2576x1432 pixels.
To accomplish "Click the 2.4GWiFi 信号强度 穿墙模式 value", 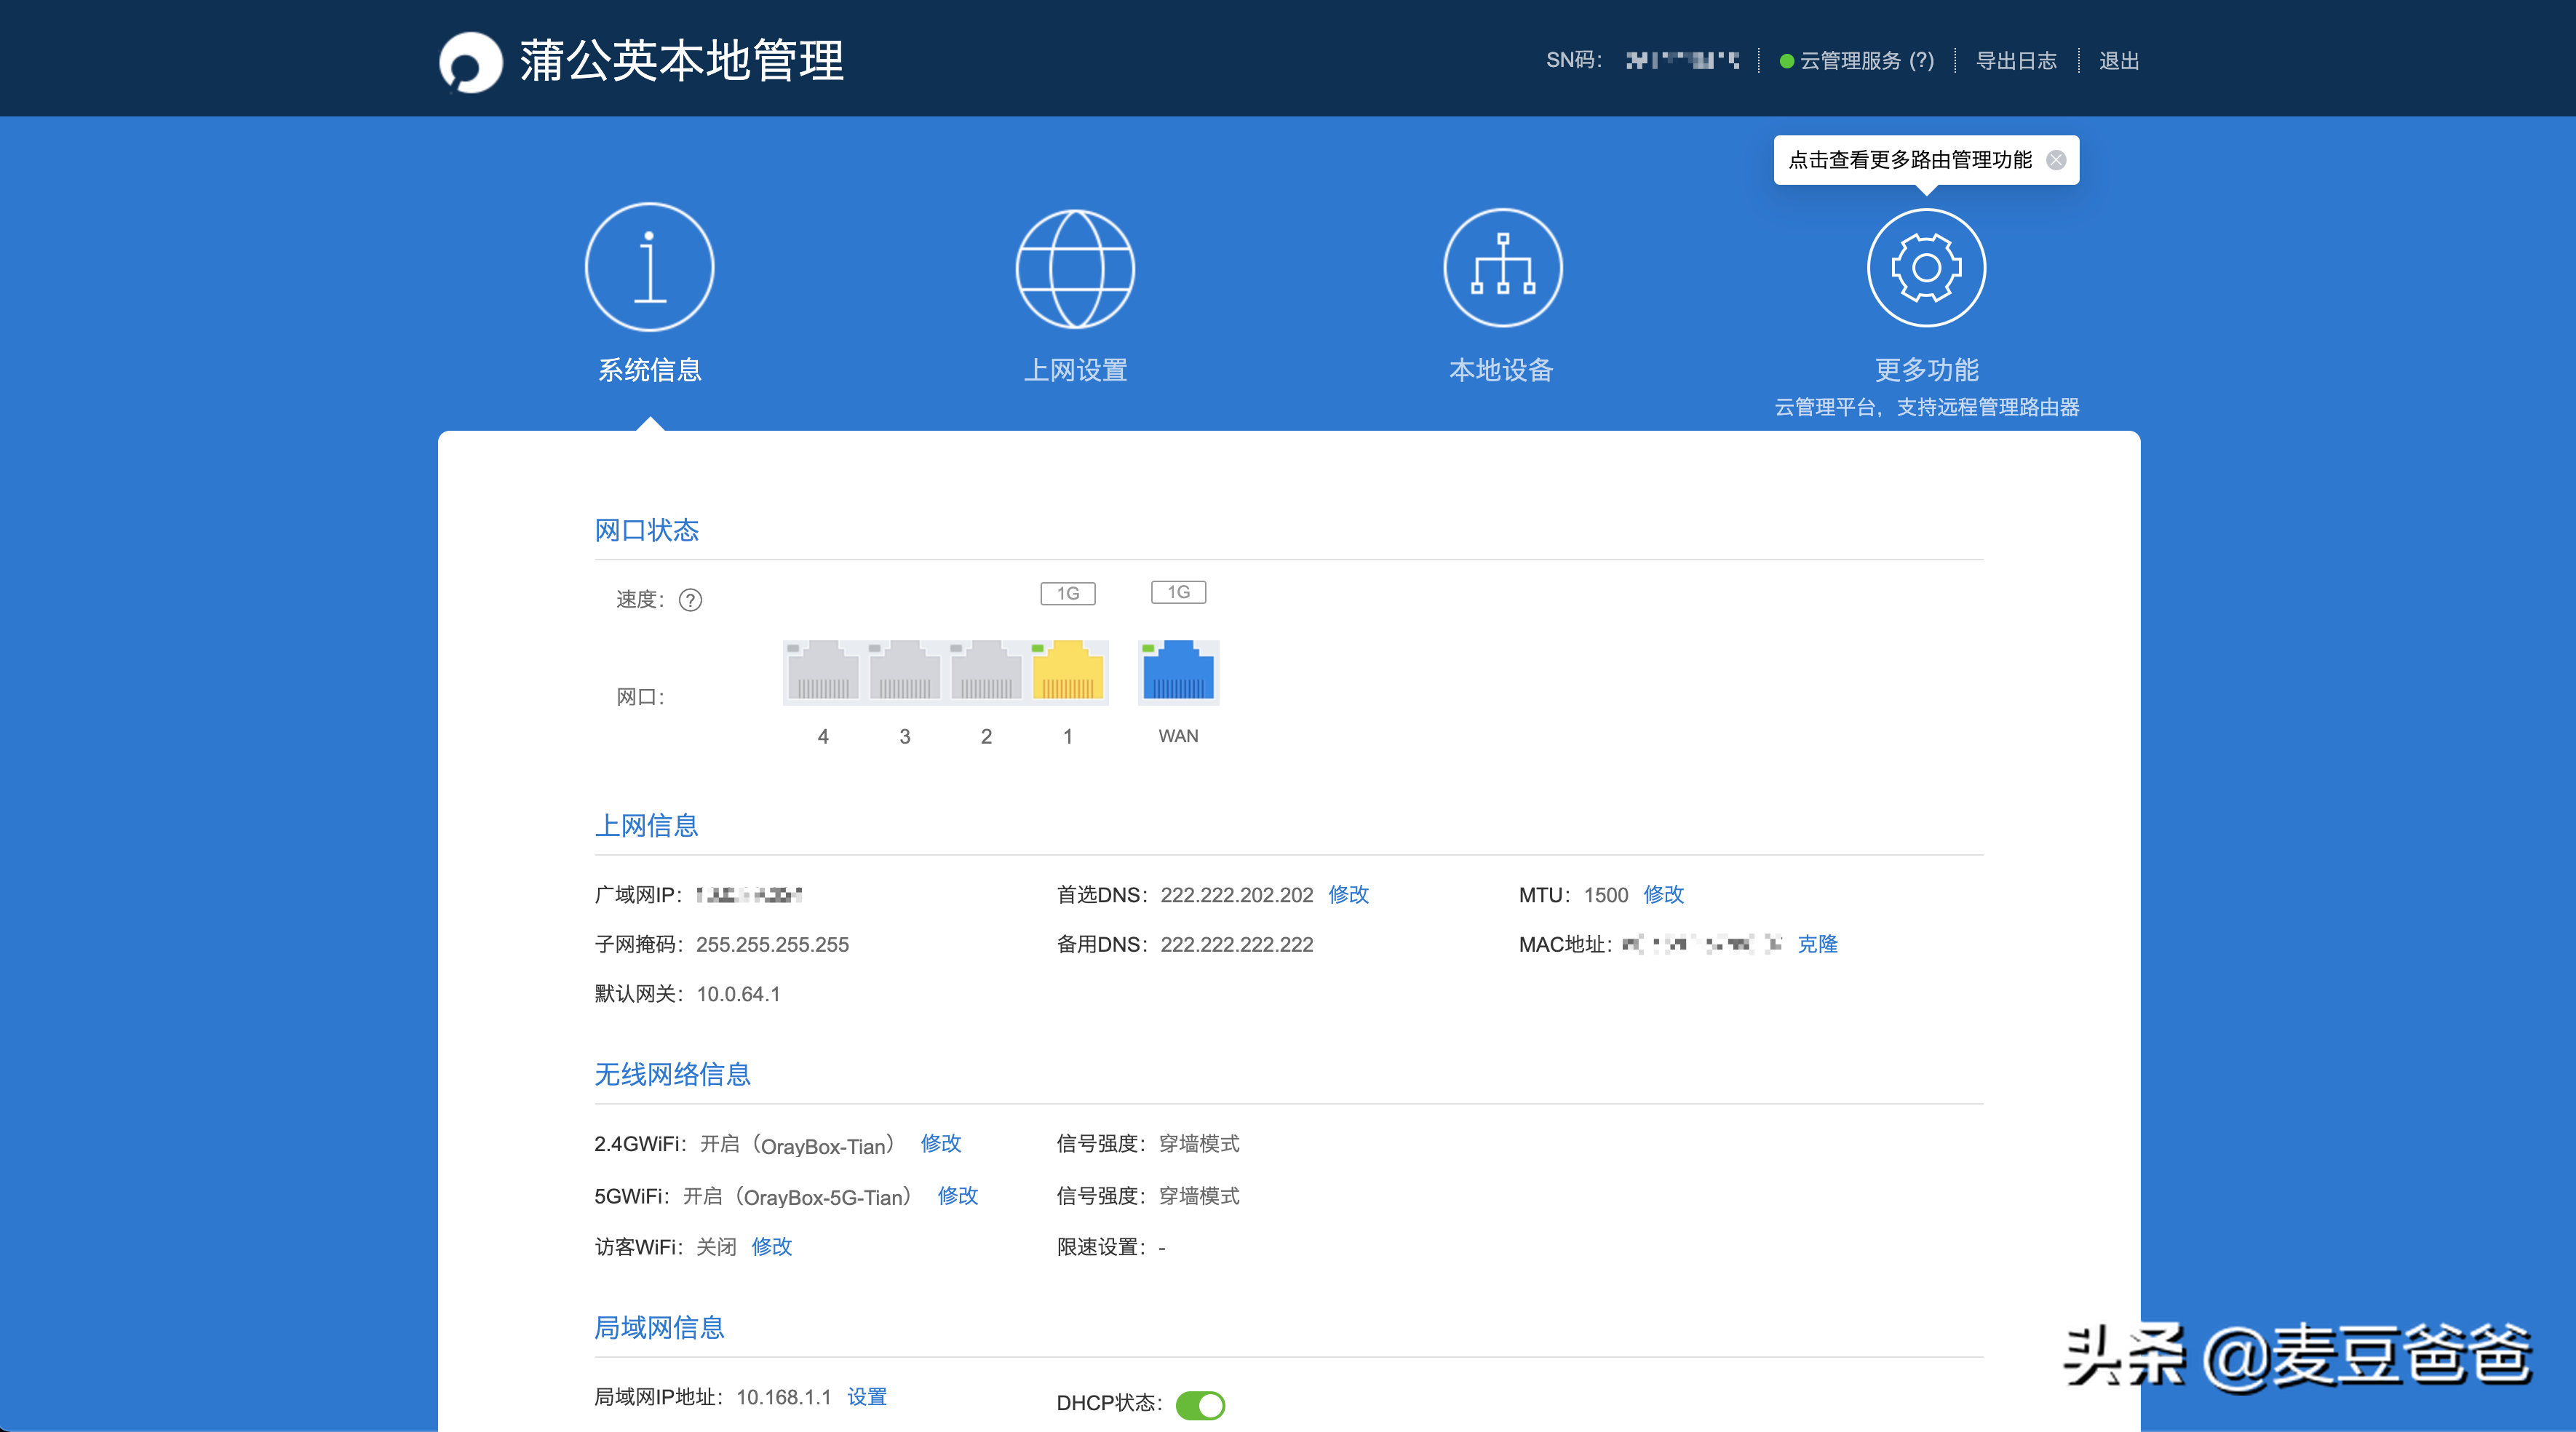I will tap(1199, 1144).
